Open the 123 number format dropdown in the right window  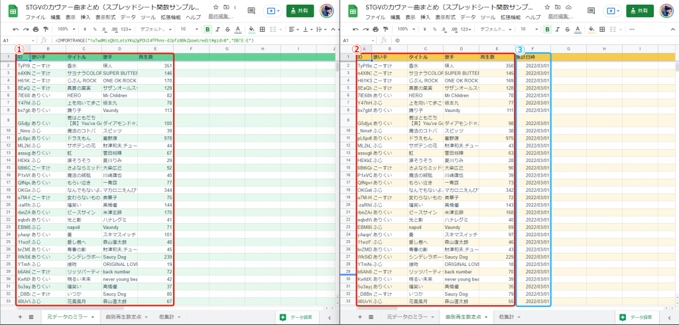467,30
